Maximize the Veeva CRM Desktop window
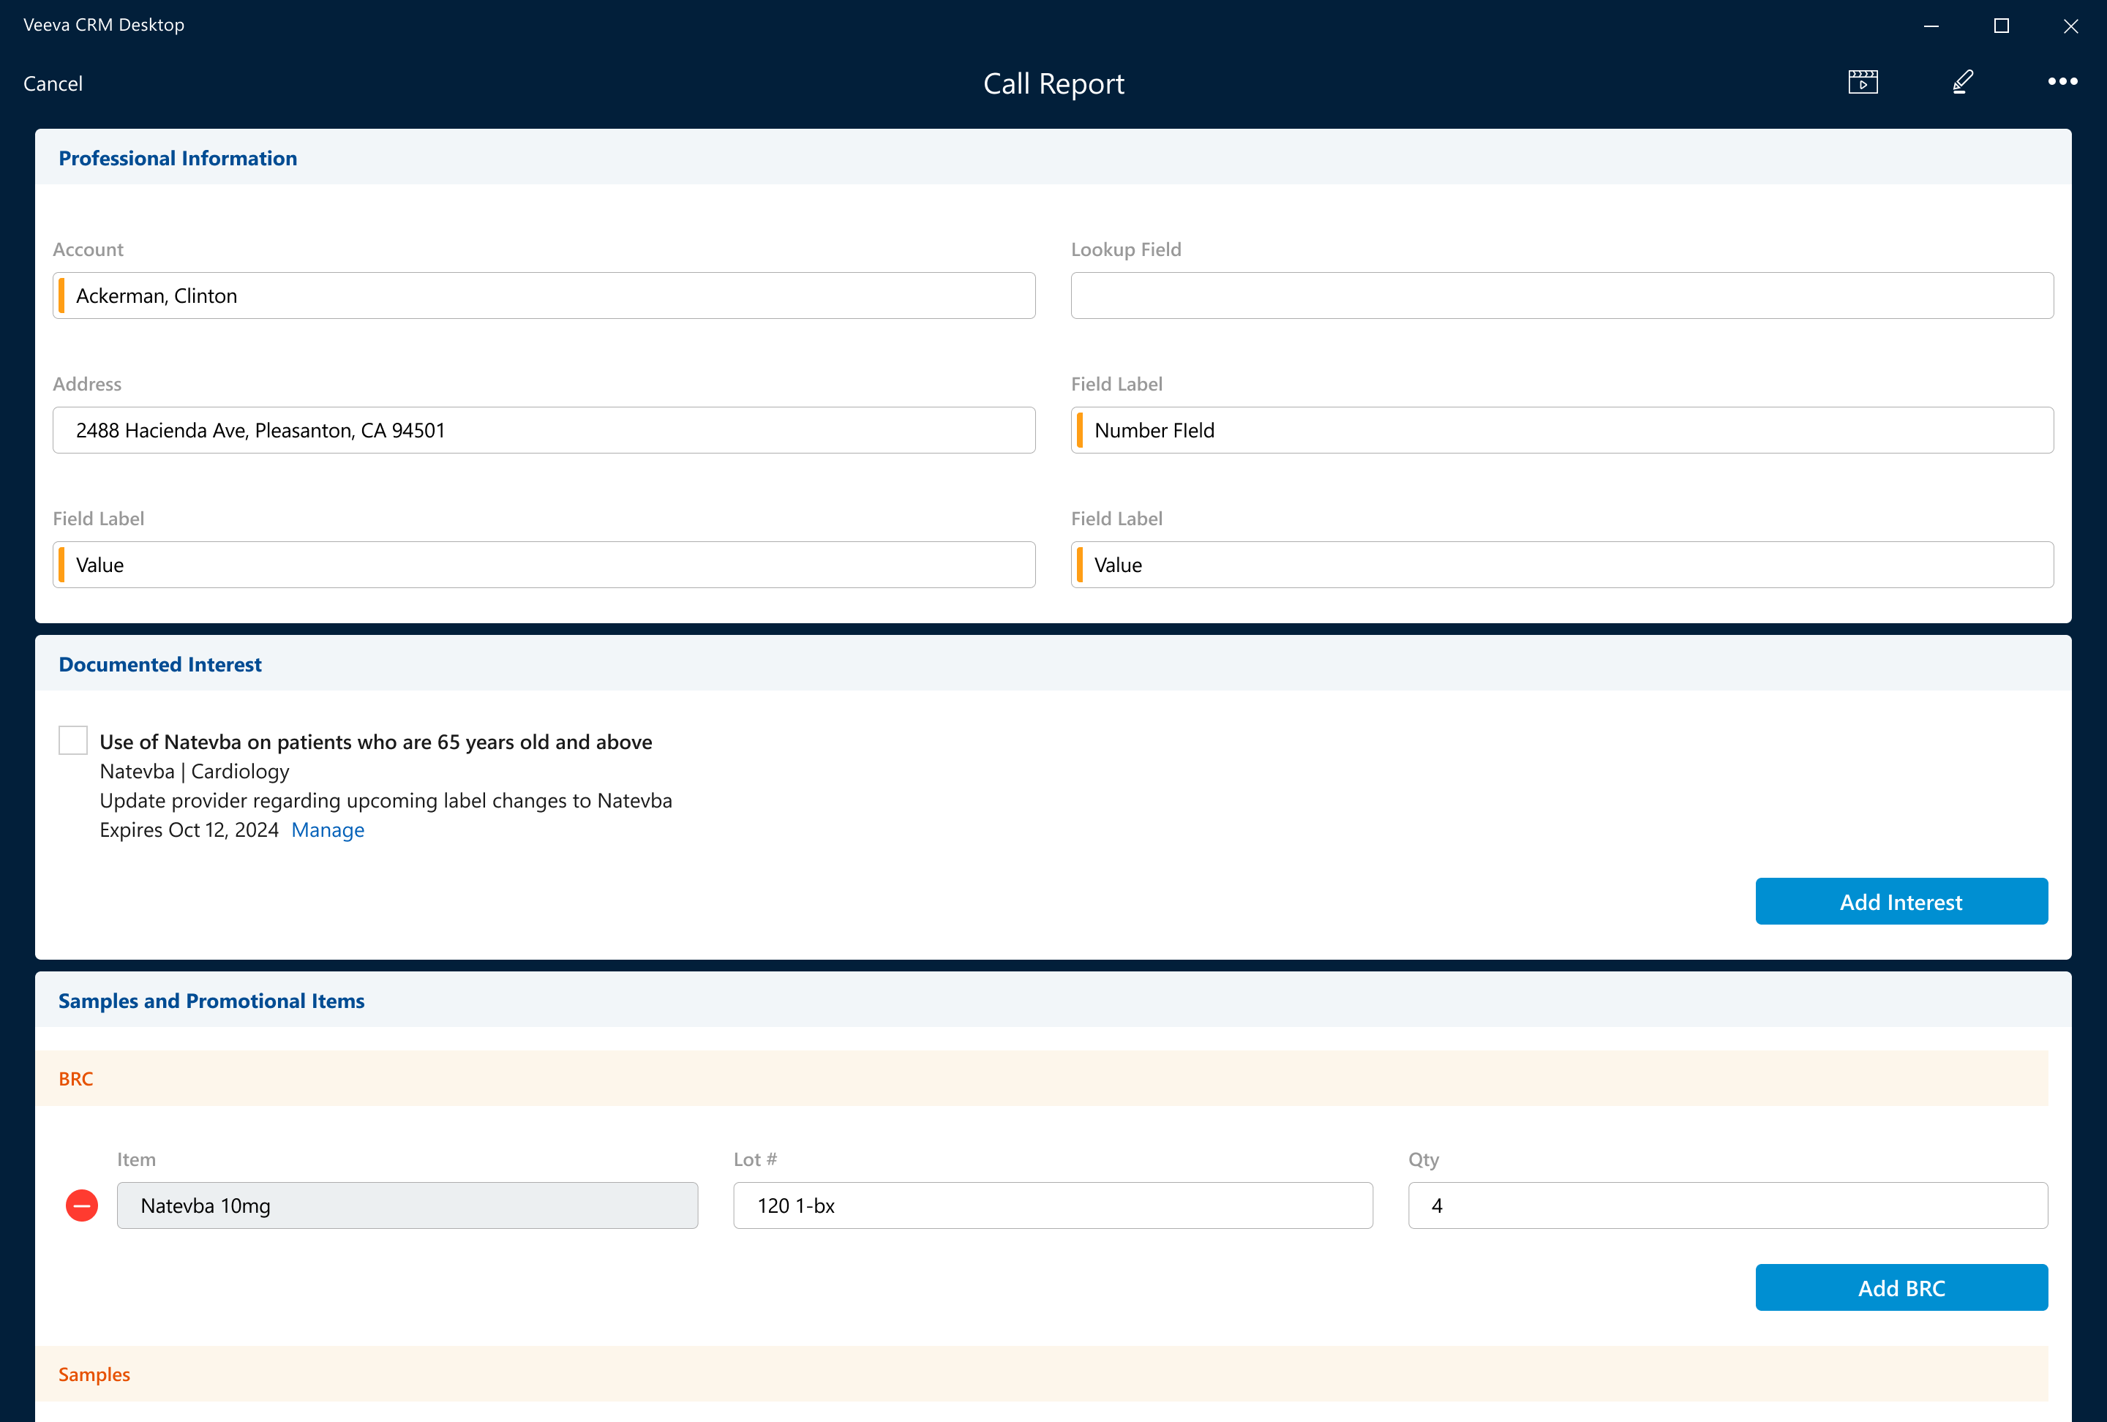Screen dimensions: 2107x1422 pos(2001,26)
